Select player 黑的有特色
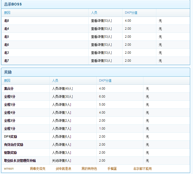 click(x=89, y=169)
